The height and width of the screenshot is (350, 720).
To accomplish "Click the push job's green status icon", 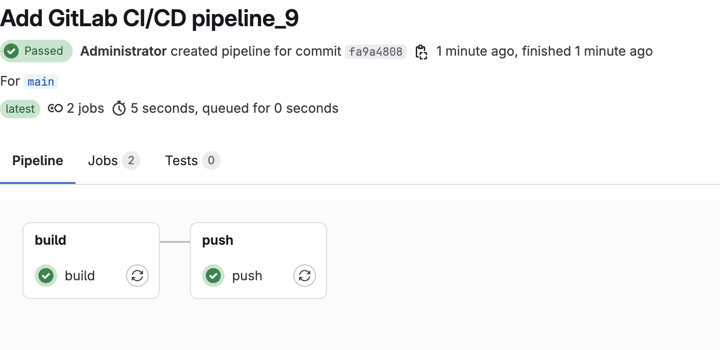I will click(x=213, y=276).
